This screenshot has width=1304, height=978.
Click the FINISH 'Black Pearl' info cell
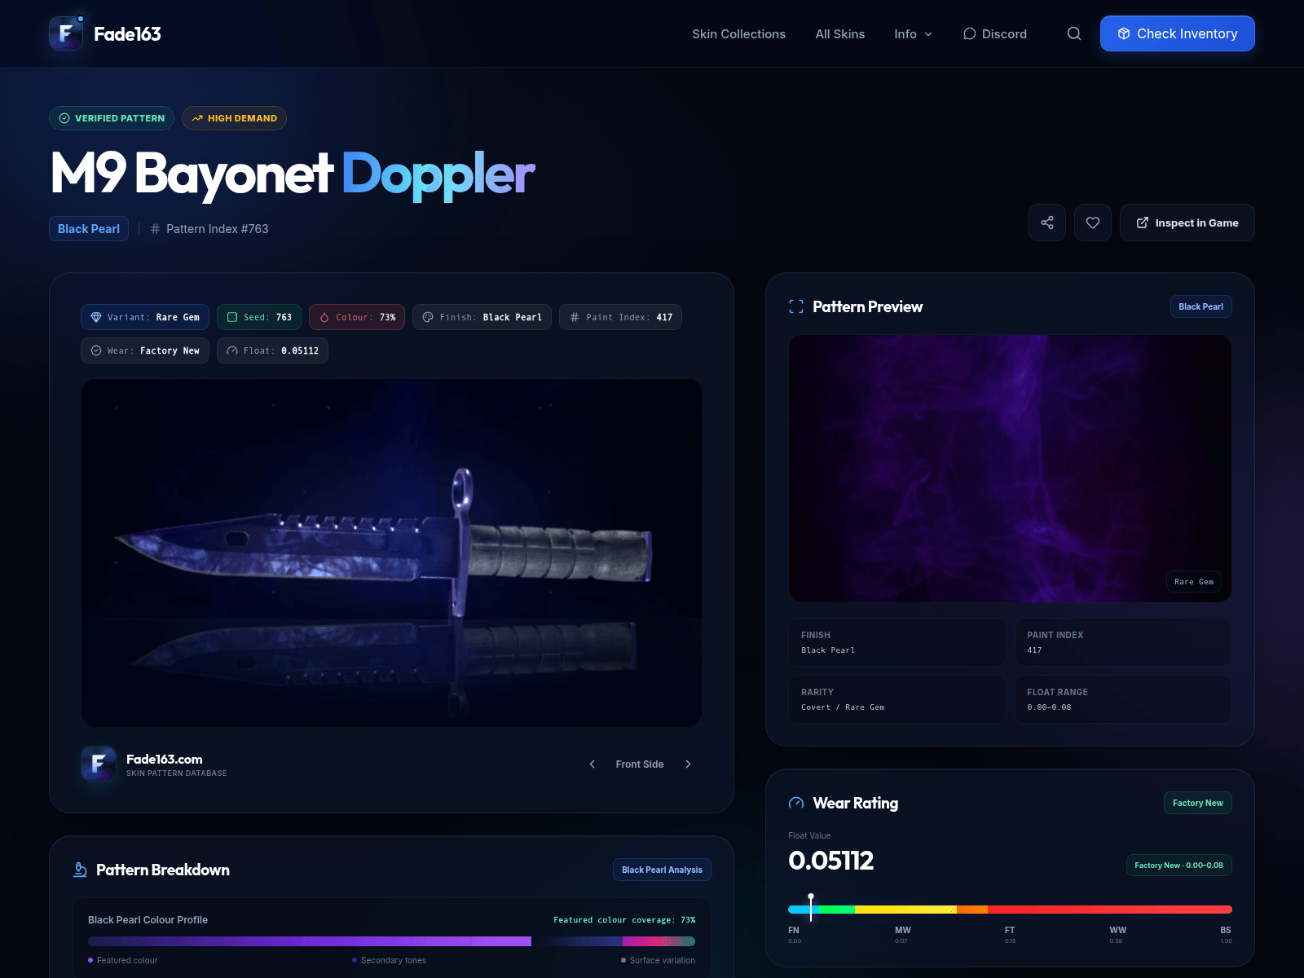[x=896, y=642]
